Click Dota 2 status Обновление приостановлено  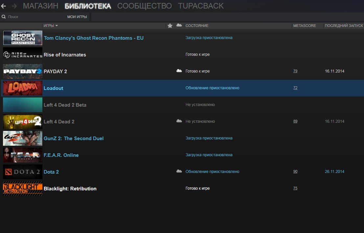tap(213, 172)
